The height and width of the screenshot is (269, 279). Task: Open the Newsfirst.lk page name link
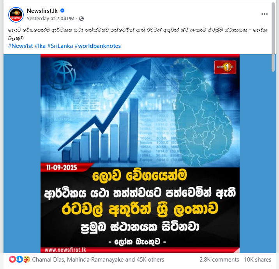coord(42,11)
